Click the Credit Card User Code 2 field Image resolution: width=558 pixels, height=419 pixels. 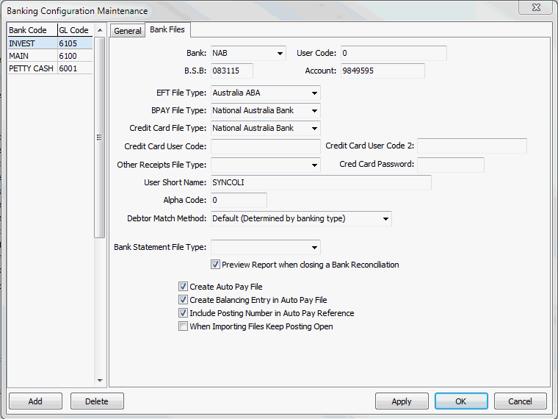tap(472, 146)
